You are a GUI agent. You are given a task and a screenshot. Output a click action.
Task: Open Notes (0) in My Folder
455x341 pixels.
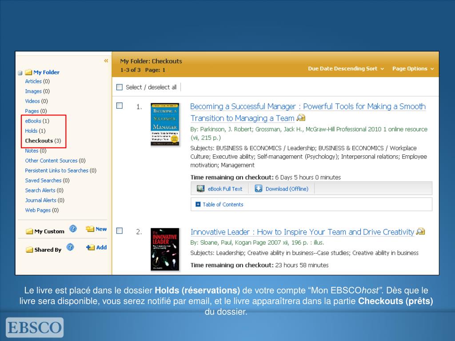(36, 151)
